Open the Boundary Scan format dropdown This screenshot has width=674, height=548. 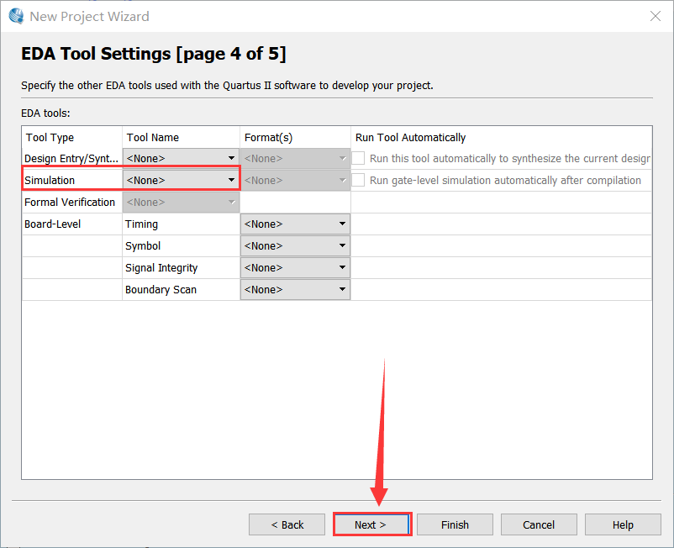(295, 290)
